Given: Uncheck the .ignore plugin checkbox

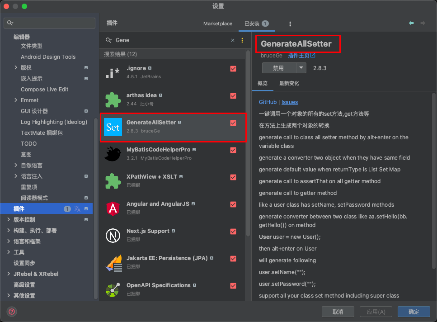Looking at the screenshot, I should 233,69.
